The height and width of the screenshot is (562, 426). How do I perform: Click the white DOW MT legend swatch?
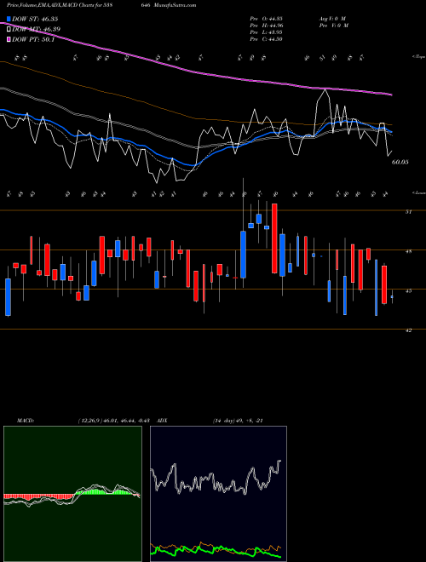pos(9,29)
